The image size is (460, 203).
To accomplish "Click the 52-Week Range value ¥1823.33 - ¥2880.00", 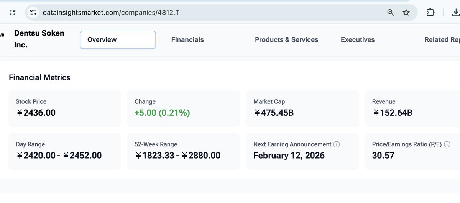I will 177,156.
